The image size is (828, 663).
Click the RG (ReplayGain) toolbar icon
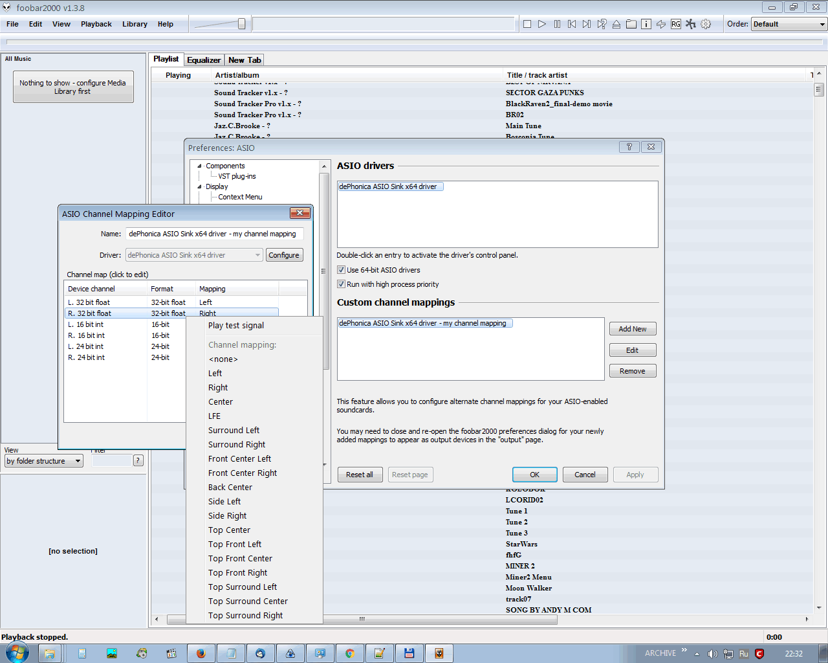click(676, 24)
